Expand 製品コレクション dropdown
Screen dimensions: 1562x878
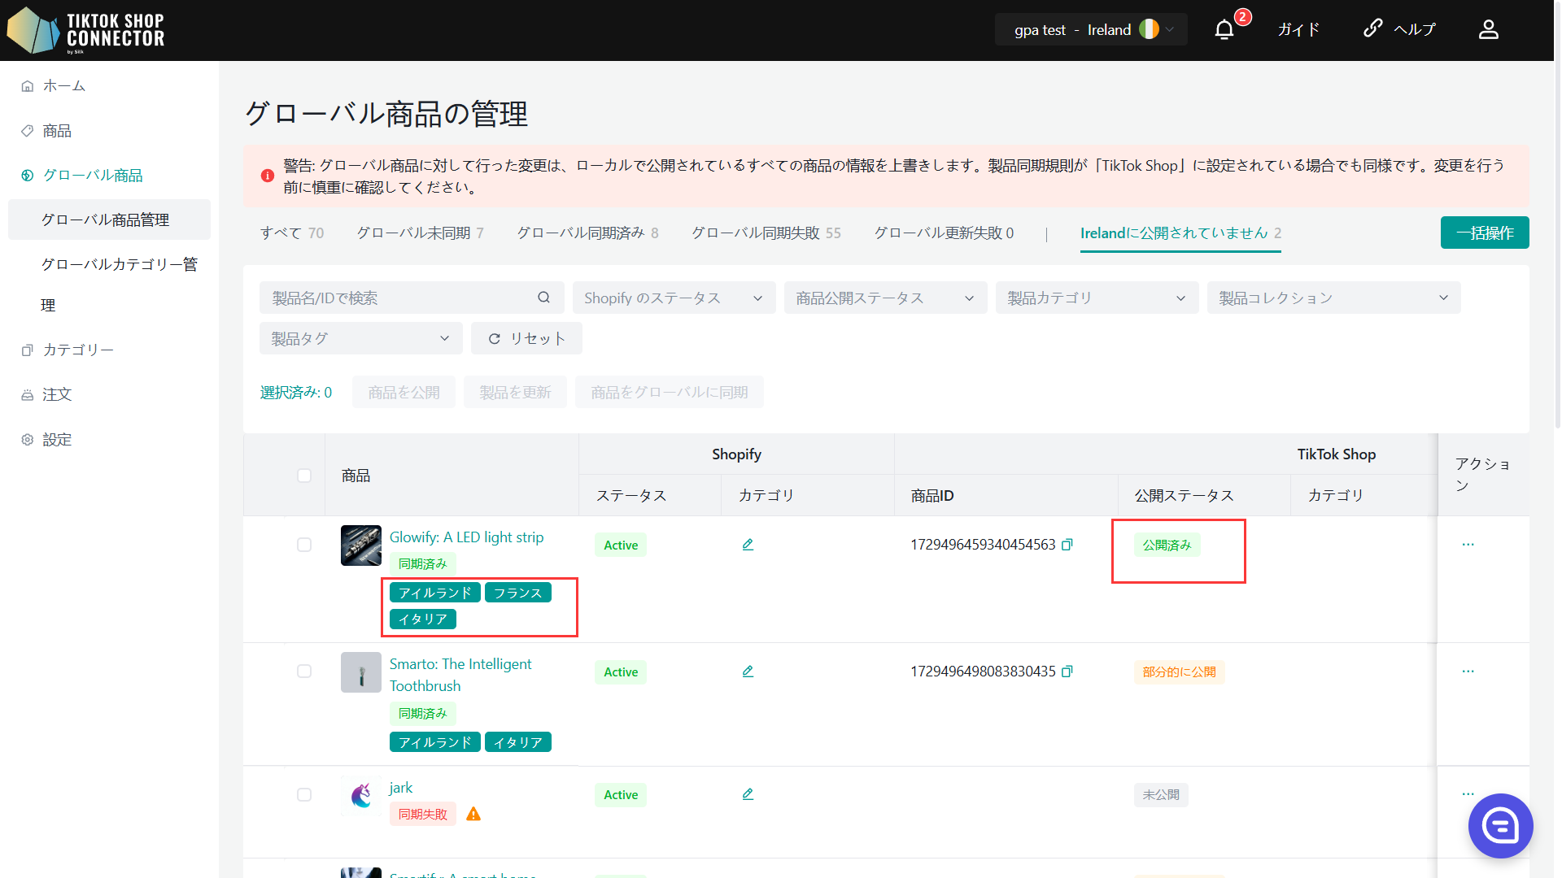(1333, 298)
